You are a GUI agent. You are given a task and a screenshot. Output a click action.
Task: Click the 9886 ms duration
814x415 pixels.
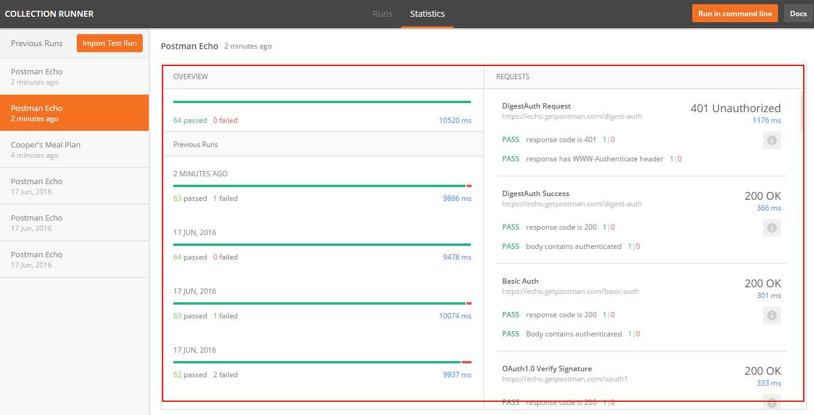pos(457,199)
